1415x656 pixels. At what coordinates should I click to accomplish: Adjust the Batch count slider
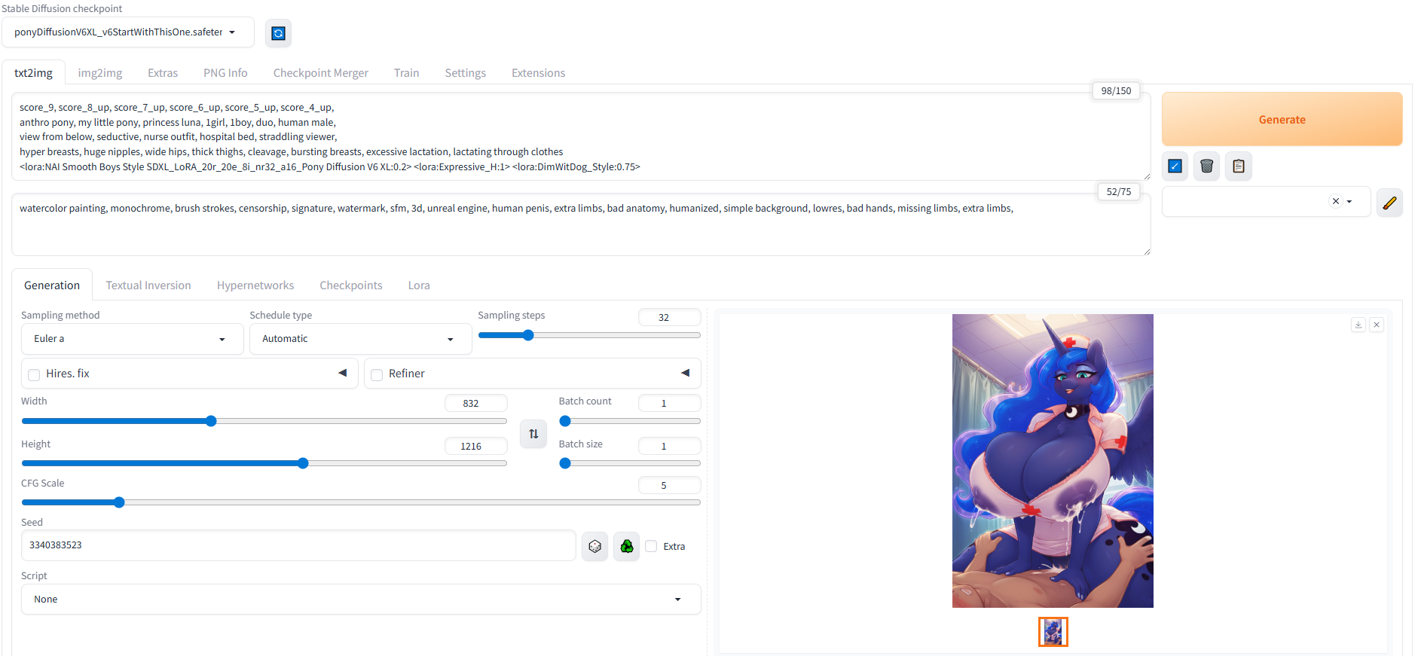(630, 421)
